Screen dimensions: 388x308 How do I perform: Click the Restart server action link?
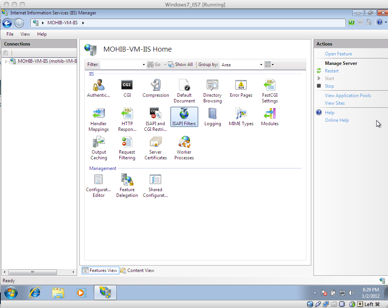tap(331, 71)
